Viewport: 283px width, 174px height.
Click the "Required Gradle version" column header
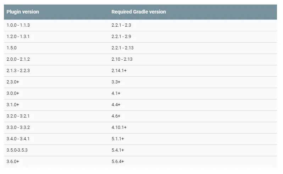point(139,12)
